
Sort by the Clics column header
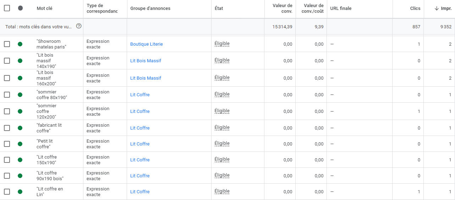click(x=415, y=8)
